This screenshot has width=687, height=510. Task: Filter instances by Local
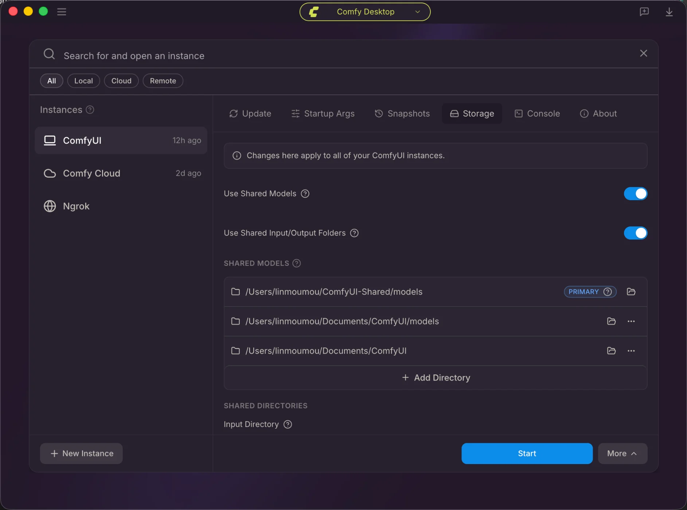[x=83, y=81]
